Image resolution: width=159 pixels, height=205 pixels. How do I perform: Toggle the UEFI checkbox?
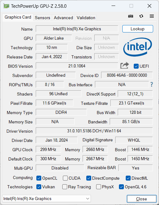point(136,66)
